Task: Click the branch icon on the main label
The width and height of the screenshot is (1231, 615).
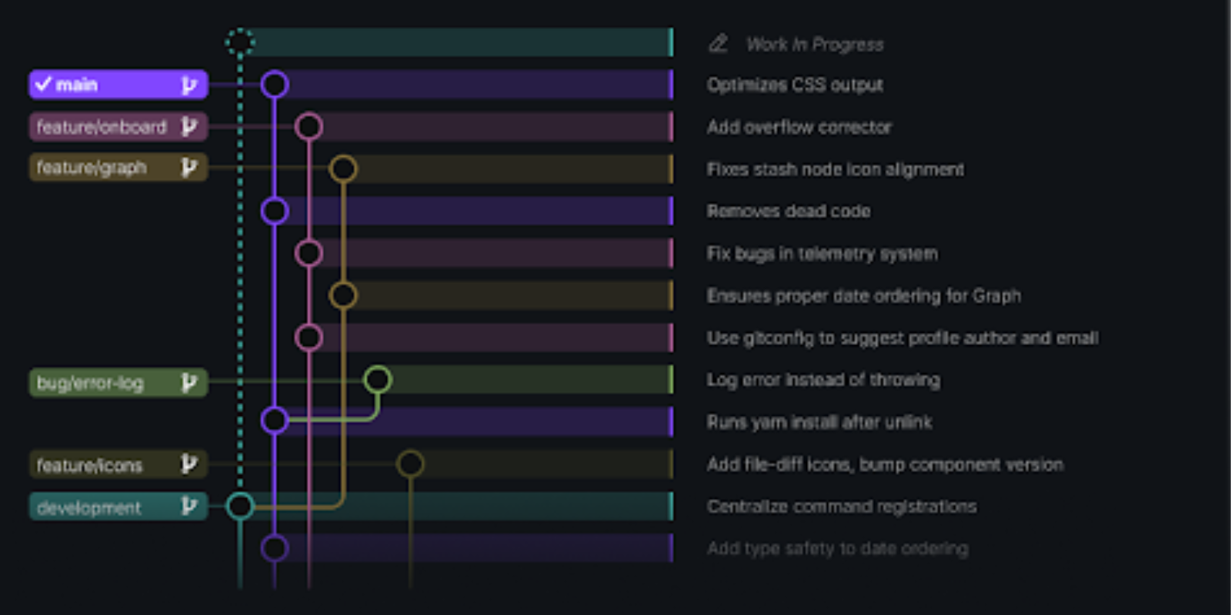Action: pyautogui.click(x=190, y=85)
